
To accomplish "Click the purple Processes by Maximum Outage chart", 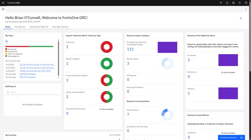I will [x=167, y=48].
